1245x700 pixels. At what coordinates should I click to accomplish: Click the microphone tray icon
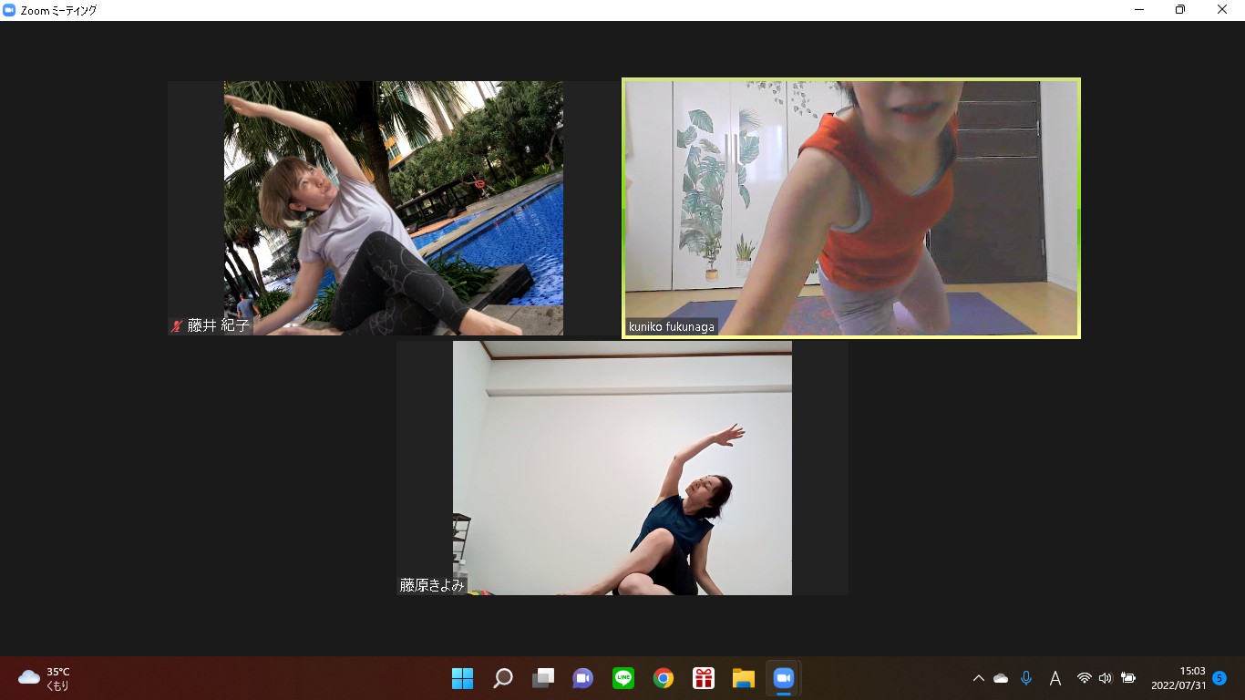[x=1026, y=678]
